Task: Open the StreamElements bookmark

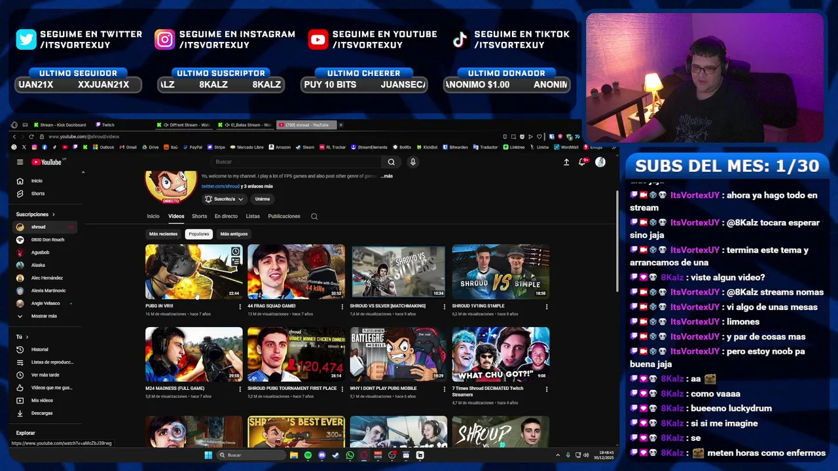Action: [x=369, y=147]
